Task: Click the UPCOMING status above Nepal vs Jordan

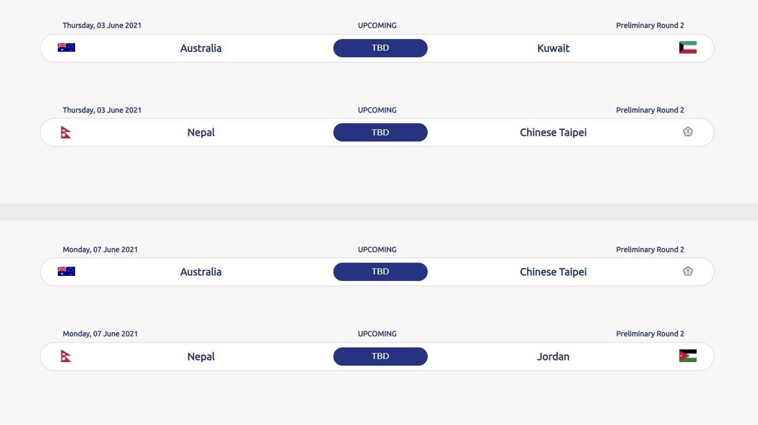Action: point(377,334)
